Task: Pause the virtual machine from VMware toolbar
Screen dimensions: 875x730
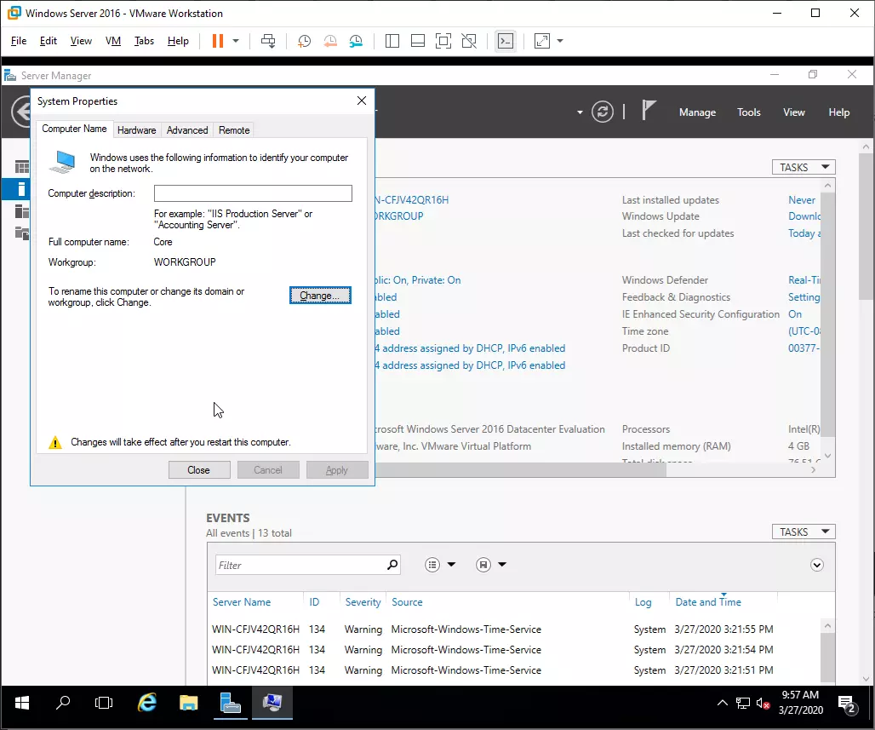Action: [218, 41]
